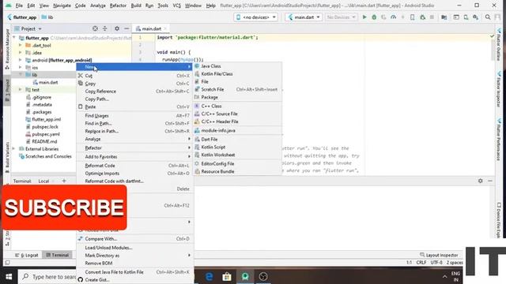Open the VCS menu
The width and height of the screenshot is (506, 284).
coord(176,6)
